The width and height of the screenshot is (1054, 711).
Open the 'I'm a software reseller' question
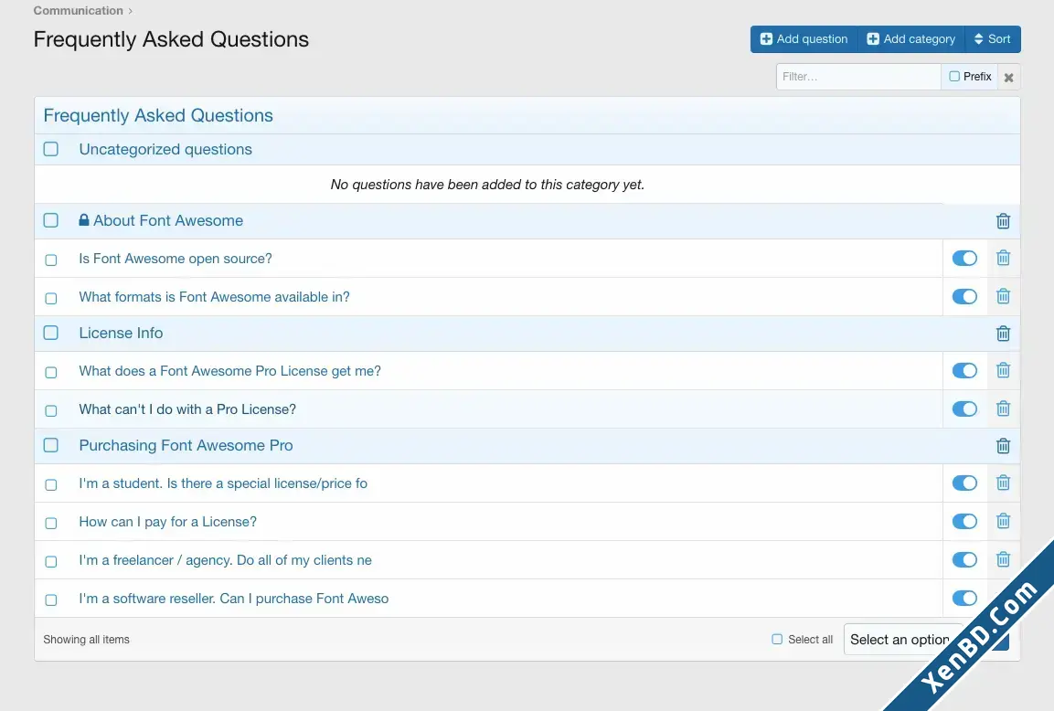point(234,598)
